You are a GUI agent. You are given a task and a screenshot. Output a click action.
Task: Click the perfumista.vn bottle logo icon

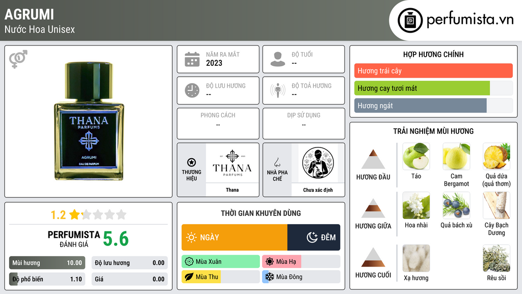click(x=410, y=20)
